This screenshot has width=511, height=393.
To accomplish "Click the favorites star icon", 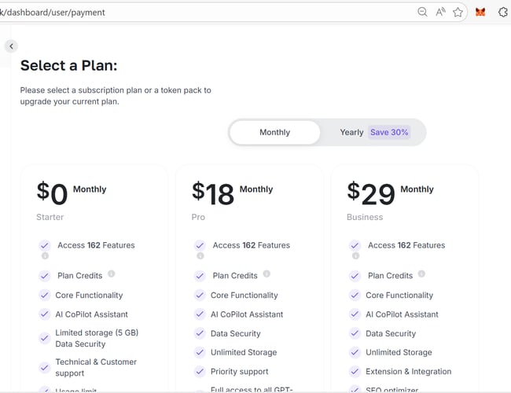I will click(458, 12).
